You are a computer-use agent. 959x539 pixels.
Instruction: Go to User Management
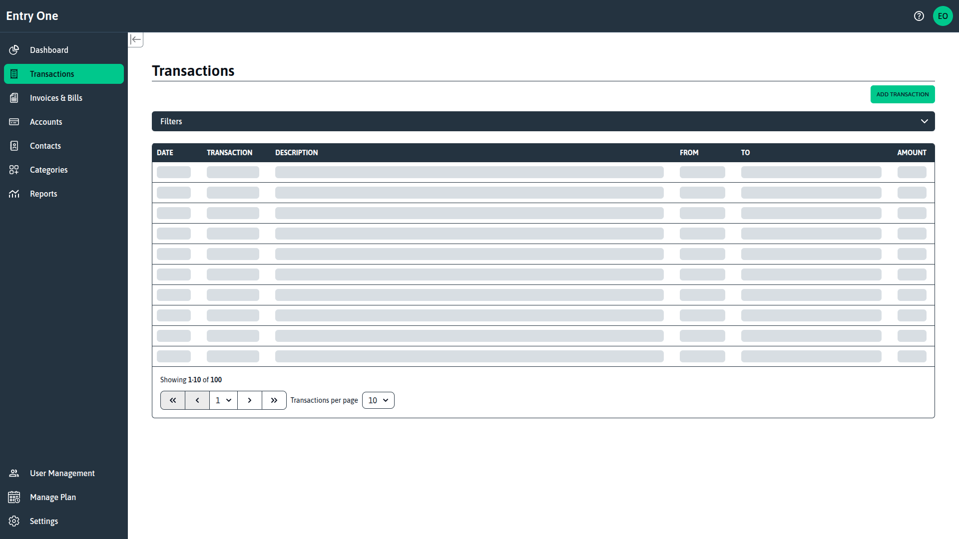pos(62,473)
